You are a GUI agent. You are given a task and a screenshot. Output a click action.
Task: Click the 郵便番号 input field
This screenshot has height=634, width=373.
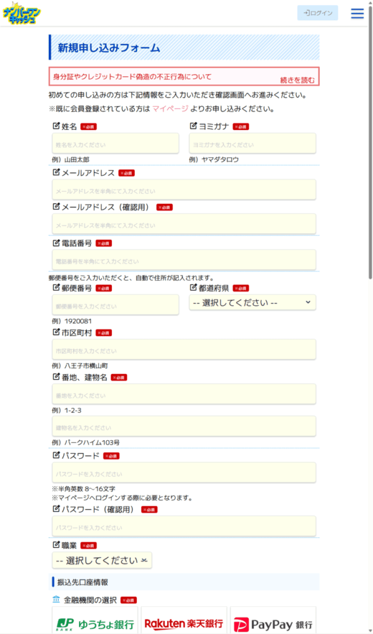point(116,305)
